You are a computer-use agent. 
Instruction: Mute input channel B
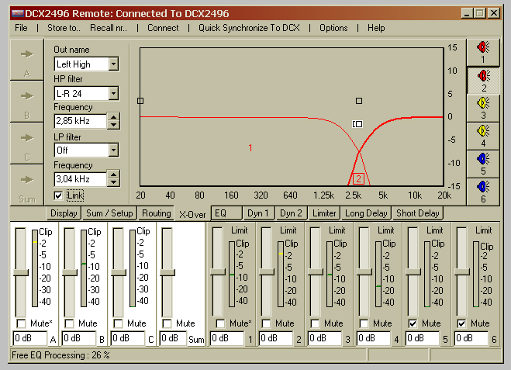[x=69, y=323]
